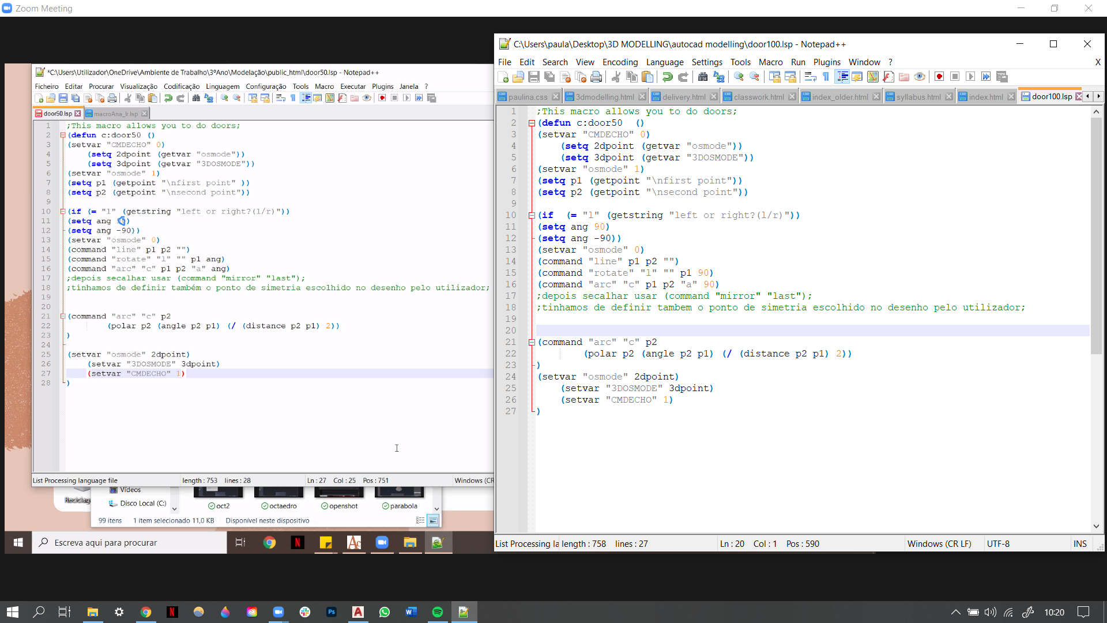Open the notification center icon on taskbar
Image resolution: width=1107 pixels, height=623 pixels.
(x=1083, y=612)
